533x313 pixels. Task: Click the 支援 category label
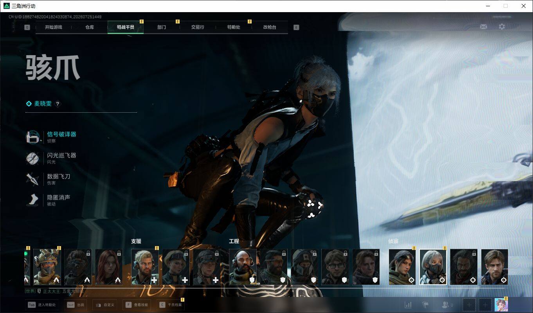(136, 241)
